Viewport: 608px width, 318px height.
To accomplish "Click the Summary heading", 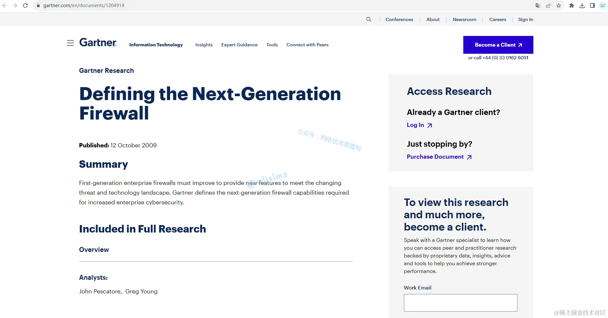I will 103,164.
